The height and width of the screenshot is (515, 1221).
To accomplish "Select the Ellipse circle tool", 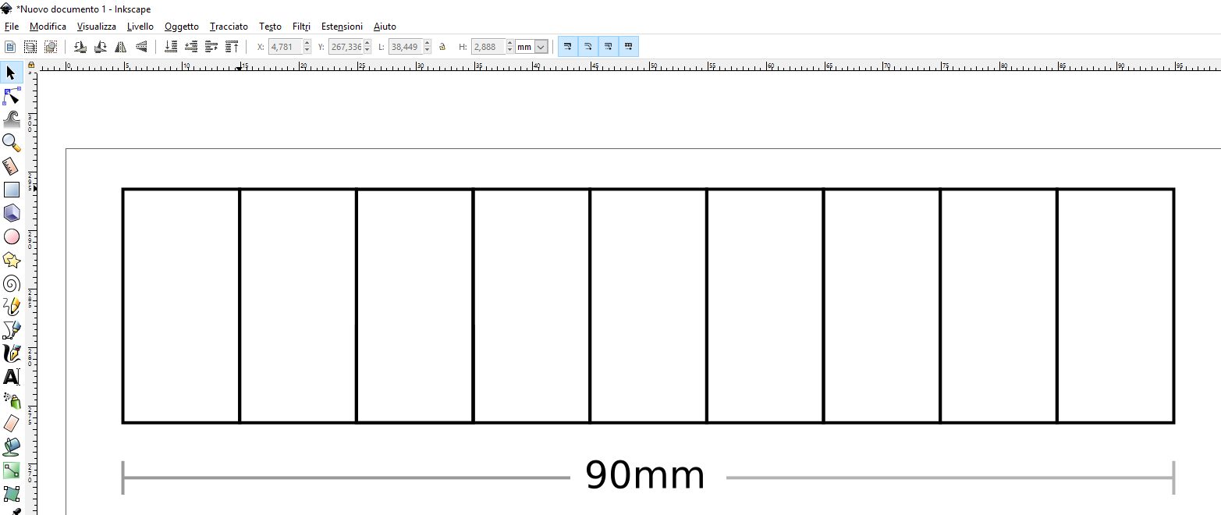I will 11,236.
